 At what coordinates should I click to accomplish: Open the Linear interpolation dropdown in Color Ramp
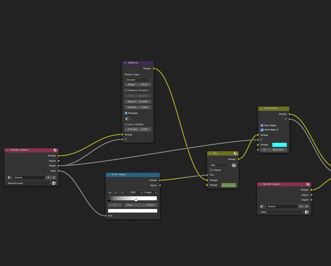(150, 192)
